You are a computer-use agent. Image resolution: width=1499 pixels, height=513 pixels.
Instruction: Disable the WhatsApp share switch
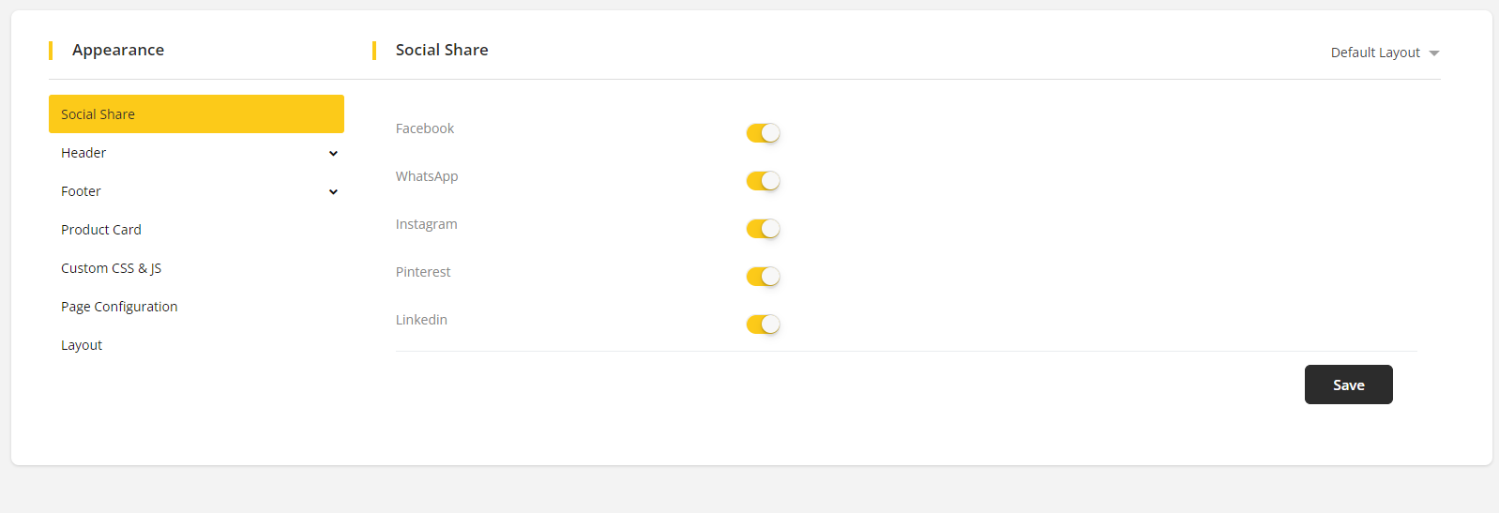[x=763, y=181]
